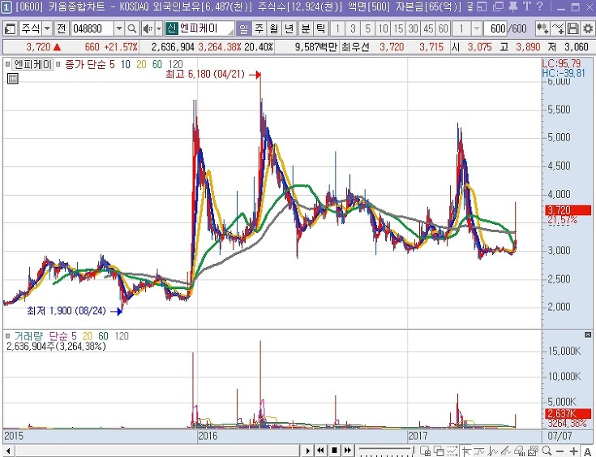Toggle the side menu panel icon
596x457 pixels.
pyautogui.click(x=10, y=28)
